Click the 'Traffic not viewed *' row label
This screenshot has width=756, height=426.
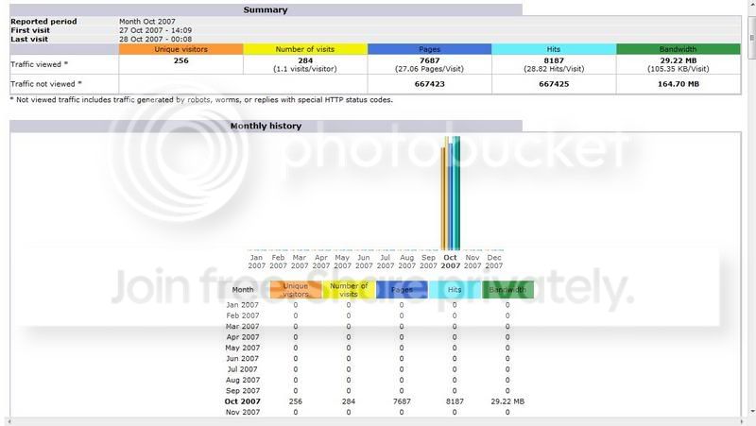coord(45,84)
